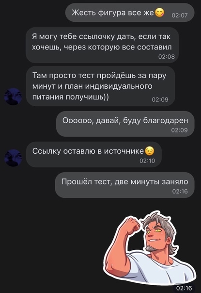Select the 'Я могу тебе ссылочку дать' message
This screenshot has width=201, height=293.
click(x=102, y=45)
